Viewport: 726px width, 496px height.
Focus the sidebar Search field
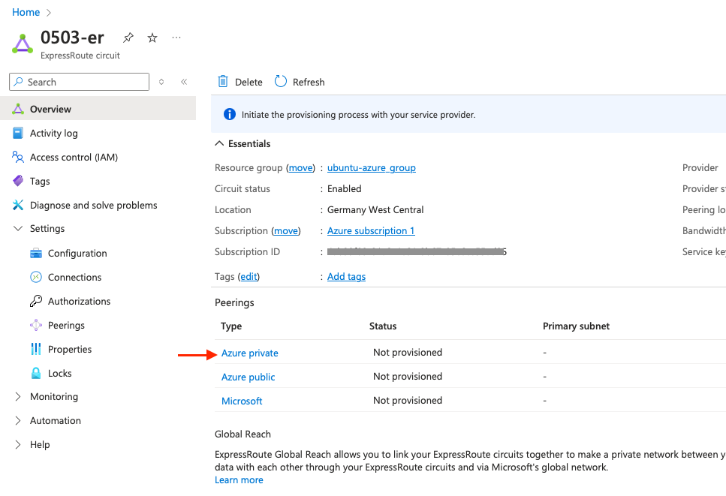pyautogui.click(x=79, y=82)
